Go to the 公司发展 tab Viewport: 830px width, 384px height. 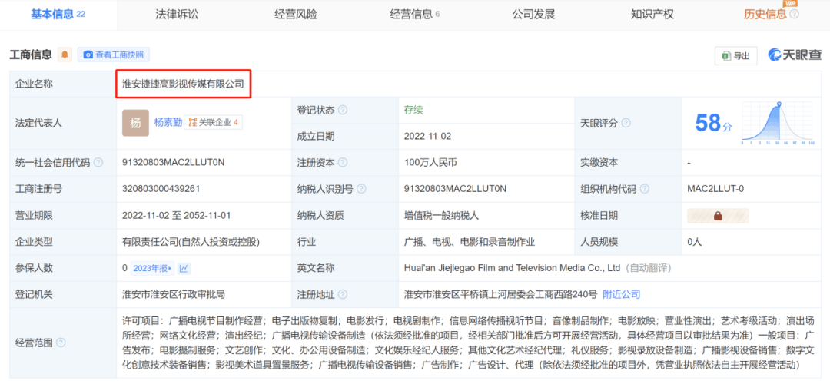[x=533, y=15]
